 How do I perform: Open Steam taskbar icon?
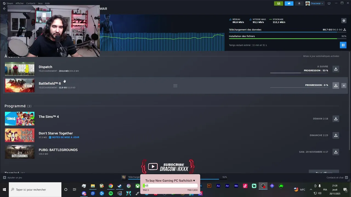coord(120,186)
